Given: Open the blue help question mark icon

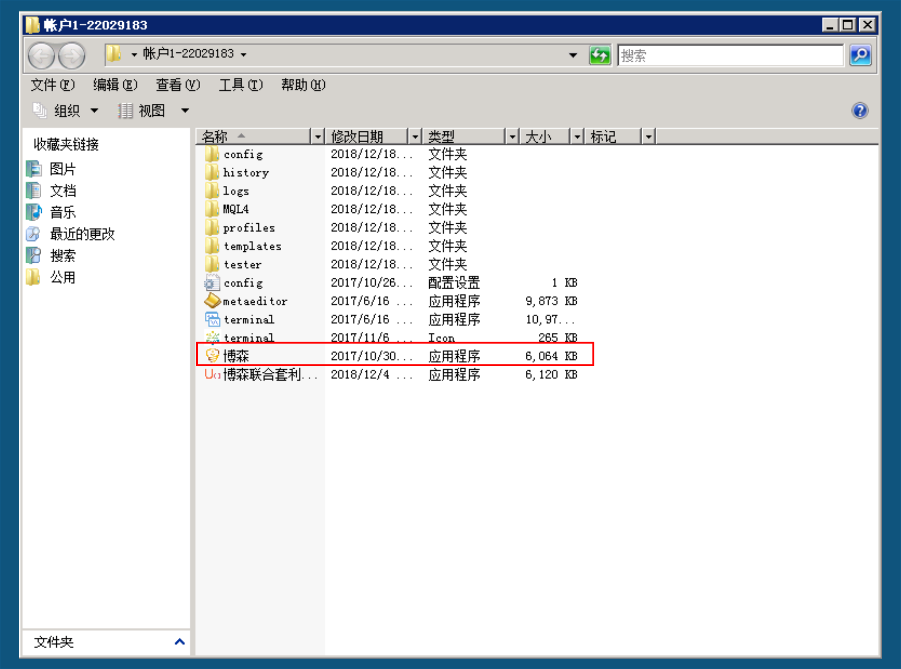Looking at the screenshot, I should 860,111.
